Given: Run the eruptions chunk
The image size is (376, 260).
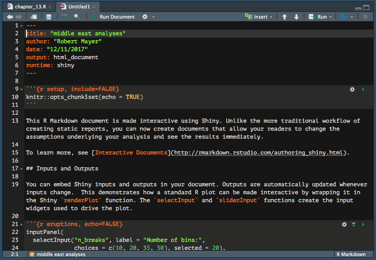Looking at the screenshot, I should [363, 224].
